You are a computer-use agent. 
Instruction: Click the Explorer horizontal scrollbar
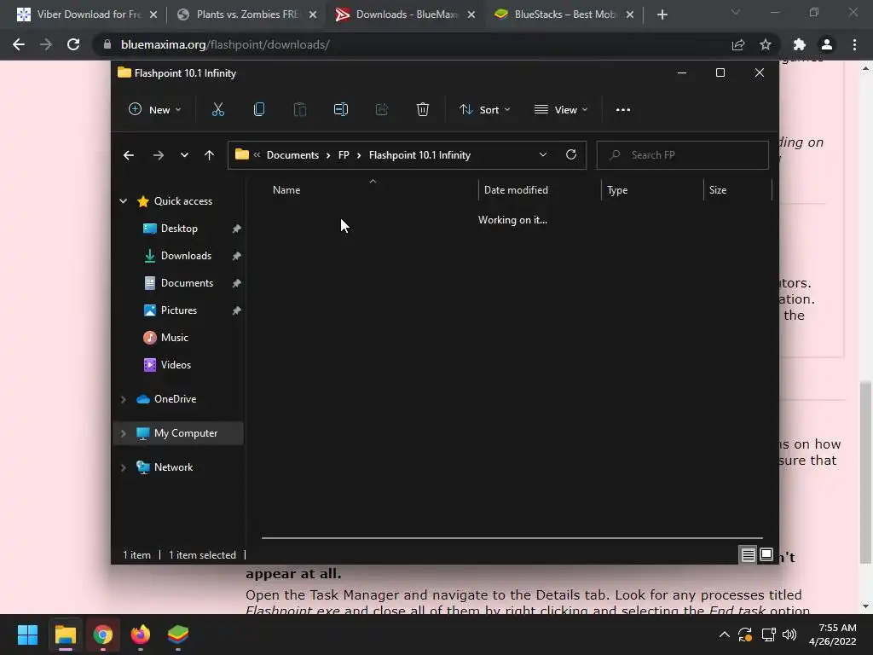pyautogui.click(x=512, y=538)
